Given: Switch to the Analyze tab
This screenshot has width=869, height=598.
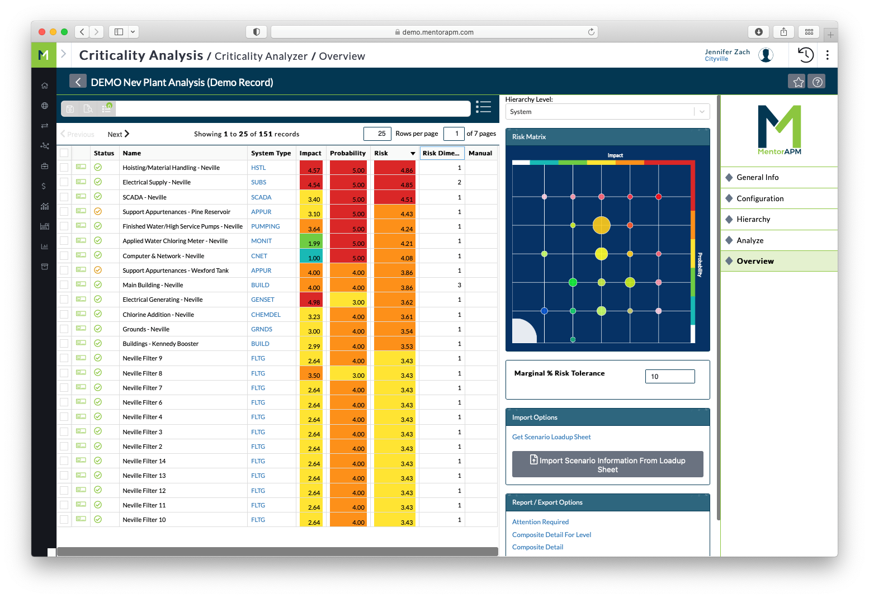Looking at the screenshot, I should (750, 240).
